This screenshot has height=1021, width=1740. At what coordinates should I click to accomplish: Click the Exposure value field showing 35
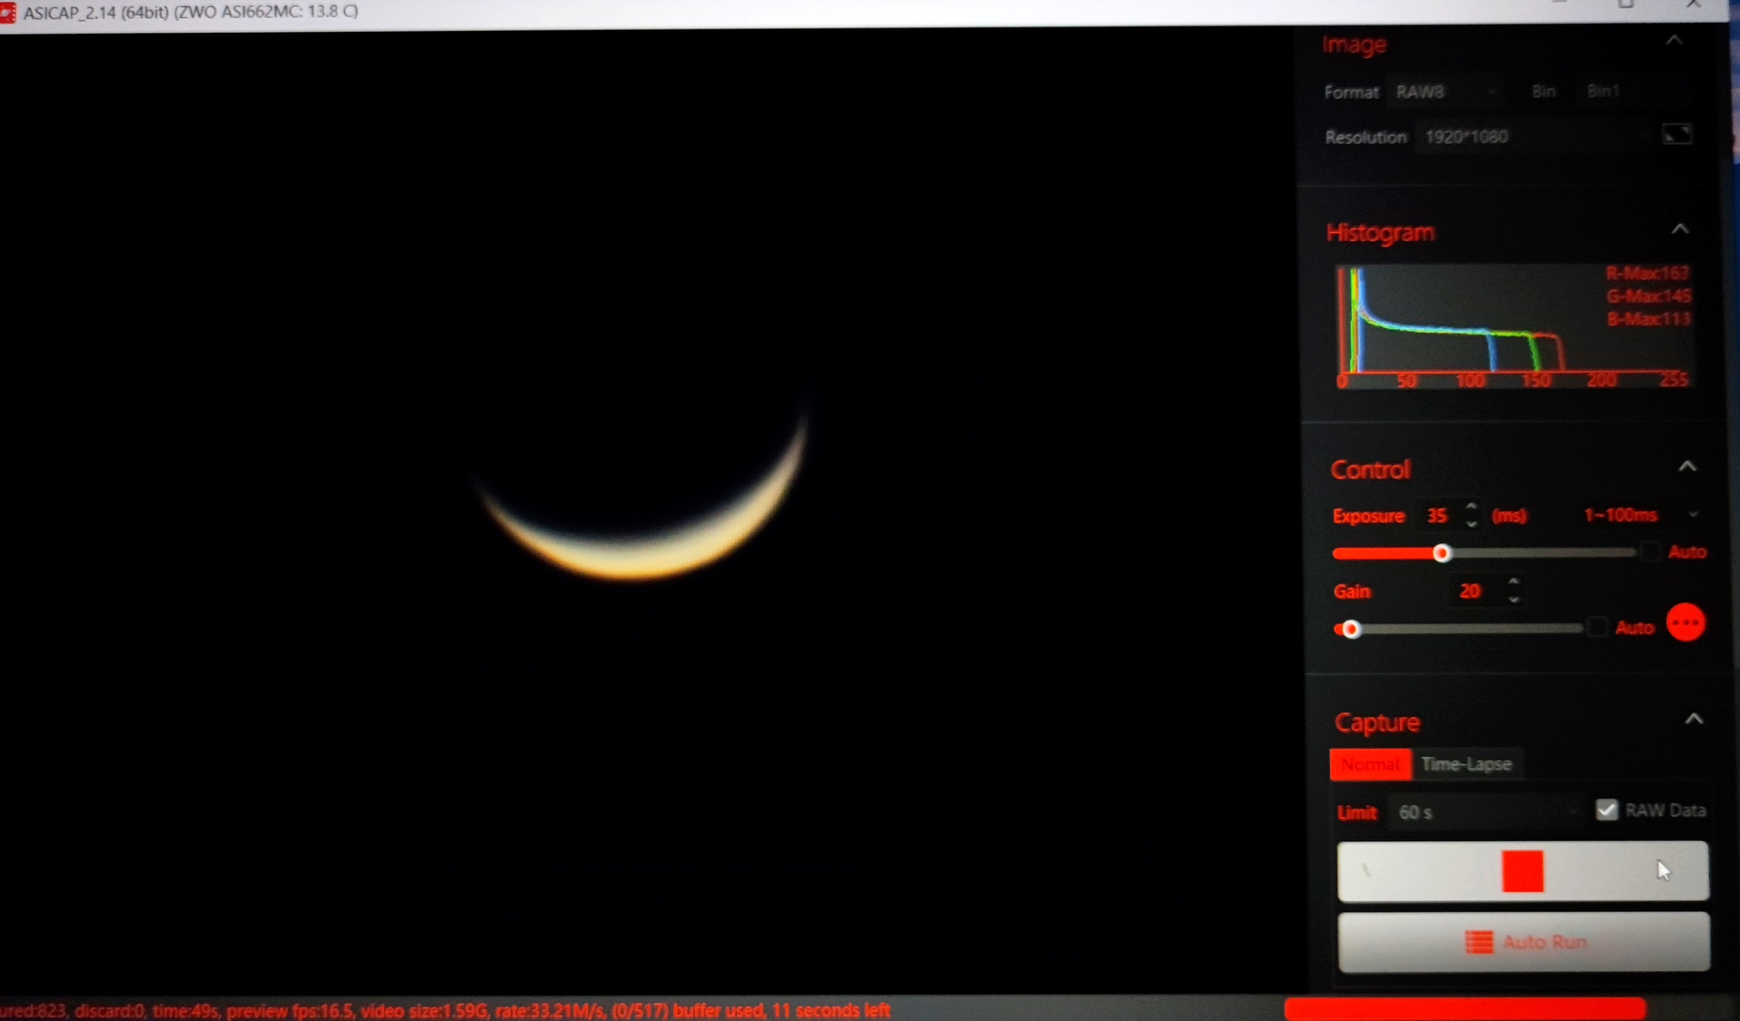pyautogui.click(x=1437, y=515)
